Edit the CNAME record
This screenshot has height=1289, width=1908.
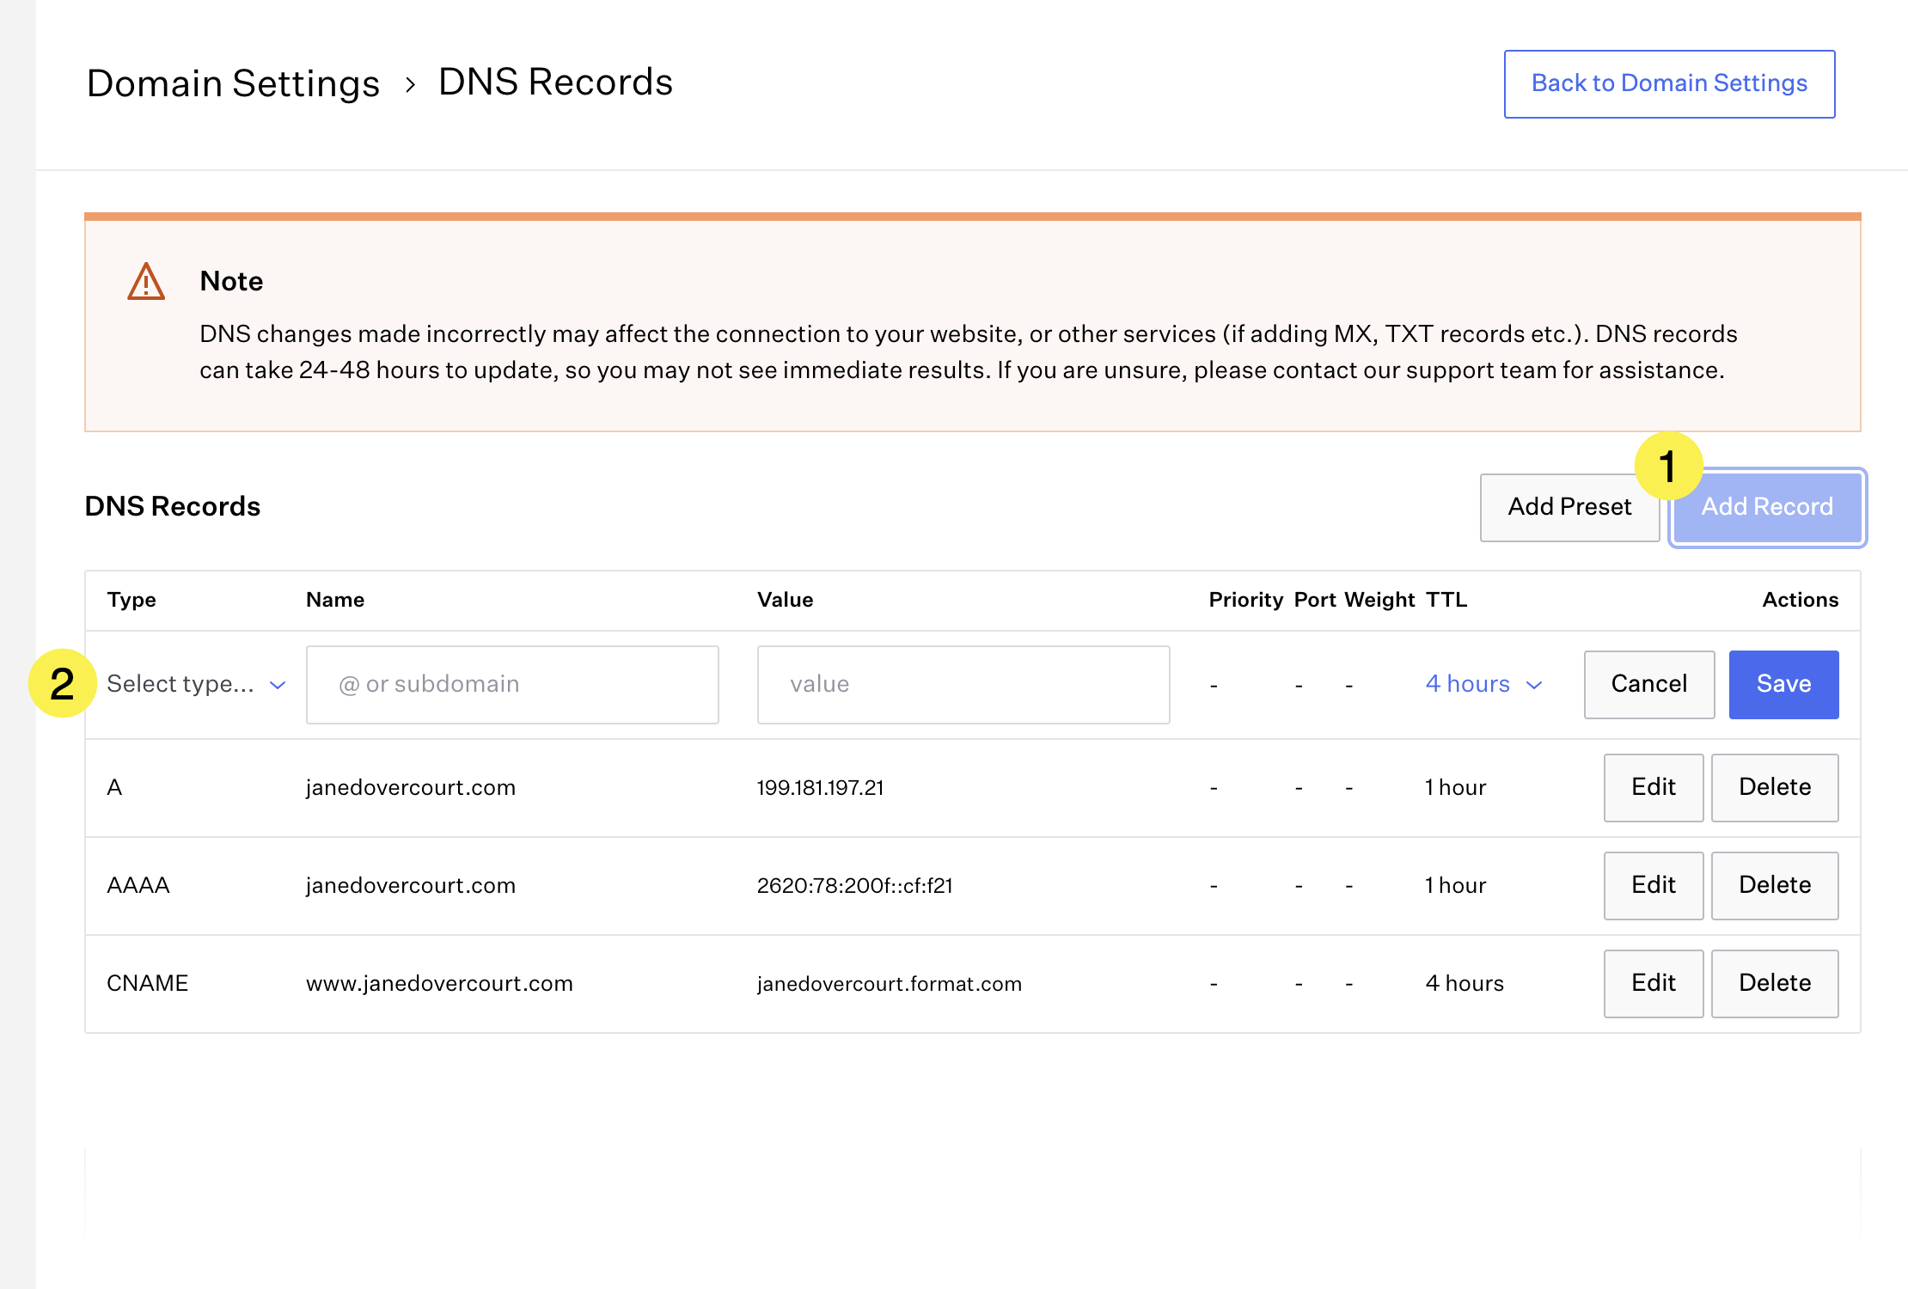1653,983
